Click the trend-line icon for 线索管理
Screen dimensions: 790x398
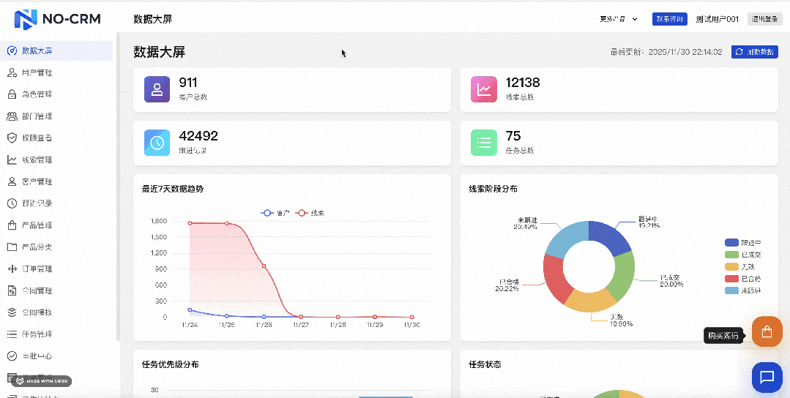point(12,160)
